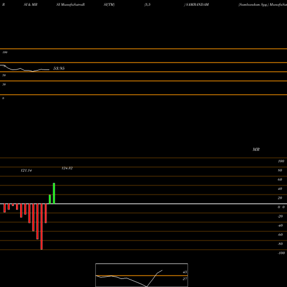Select the SAMBANDAM symbol text in header
This screenshot has height=287, width=287.
pyautogui.click(x=197, y=5)
